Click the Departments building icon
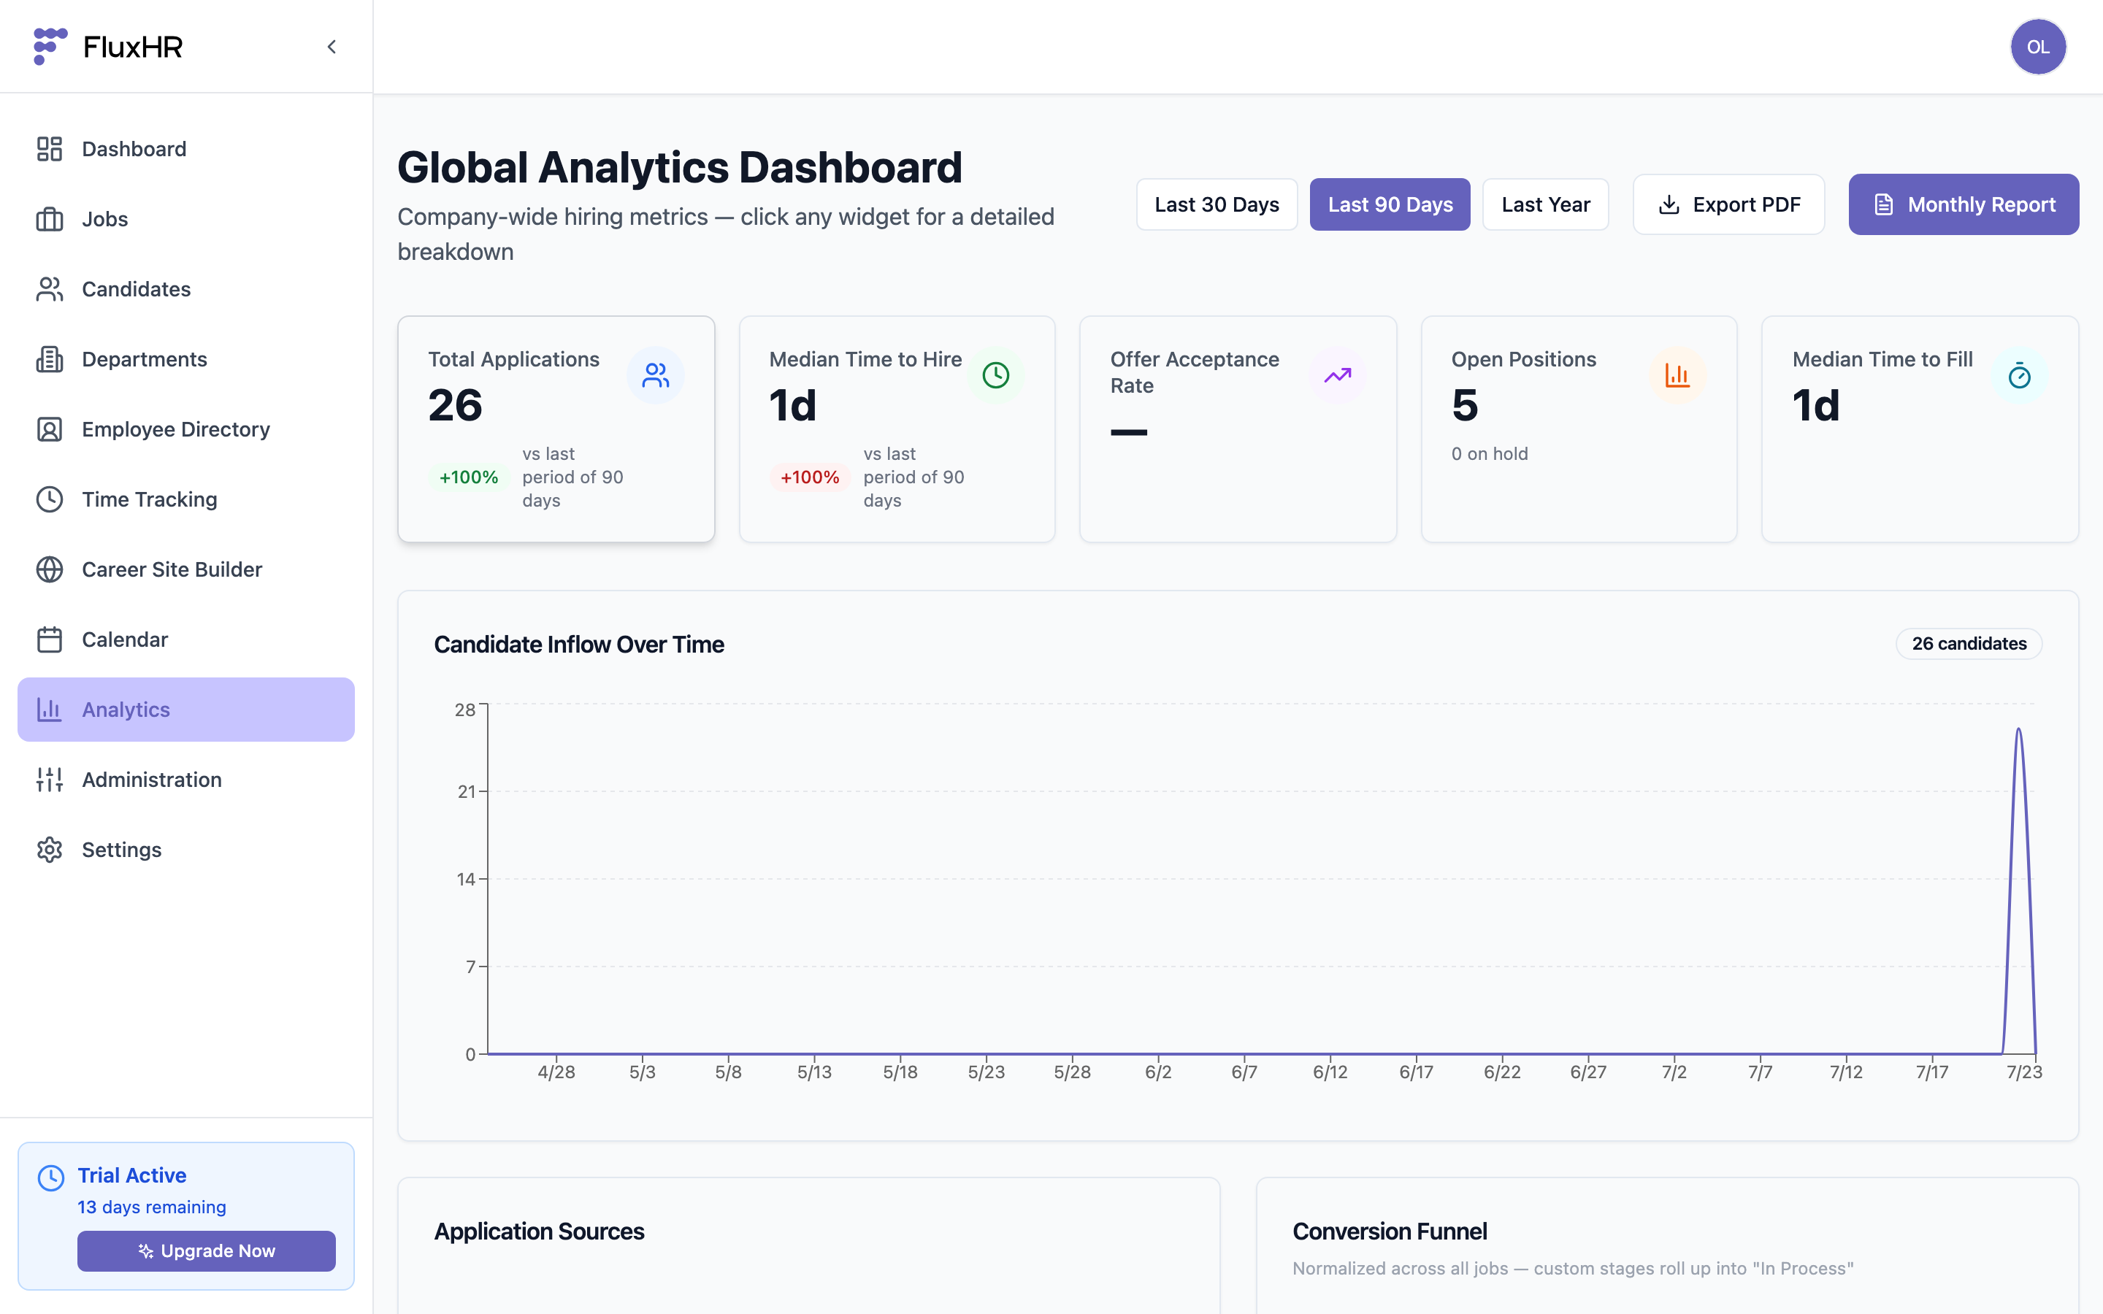Viewport: 2103px width, 1314px height. (x=50, y=359)
